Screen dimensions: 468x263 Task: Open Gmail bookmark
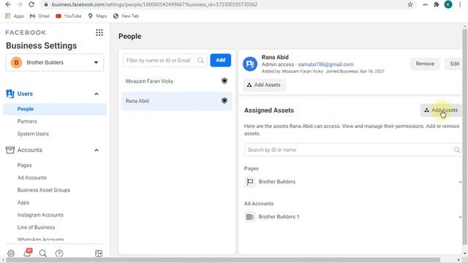(39, 16)
